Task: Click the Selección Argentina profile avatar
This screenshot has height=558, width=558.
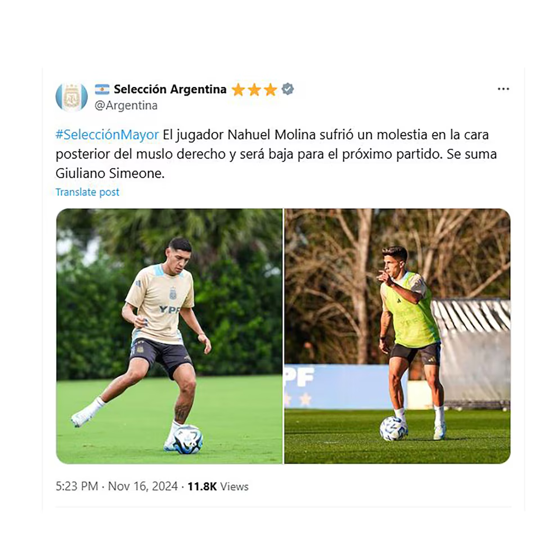Action: click(x=71, y=97)
